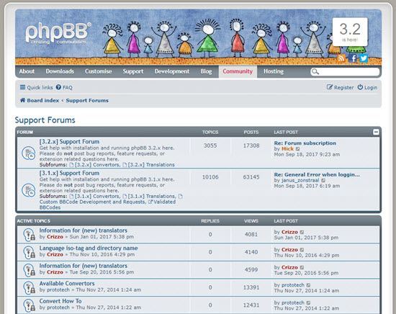The height and width of the screenshot is (314, 396).
Task: Open the [3.1.x] Support Forum
Action: (x=69, y=174)
